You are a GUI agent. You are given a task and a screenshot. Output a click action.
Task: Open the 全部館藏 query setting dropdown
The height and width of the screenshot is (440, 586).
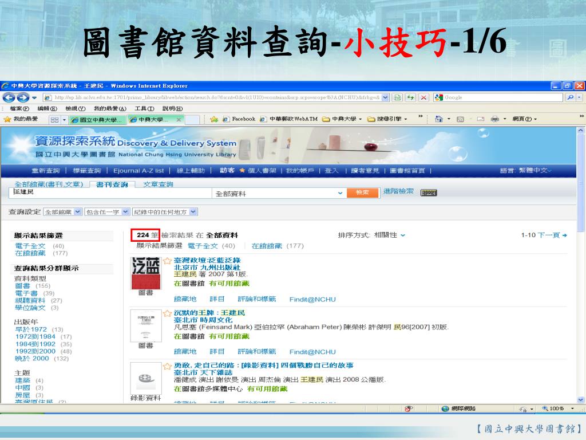[77, 212]
